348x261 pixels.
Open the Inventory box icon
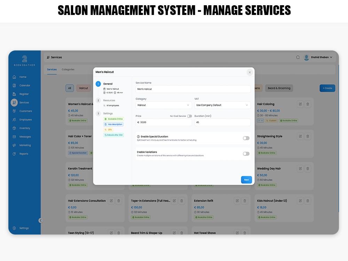point(14,128)
